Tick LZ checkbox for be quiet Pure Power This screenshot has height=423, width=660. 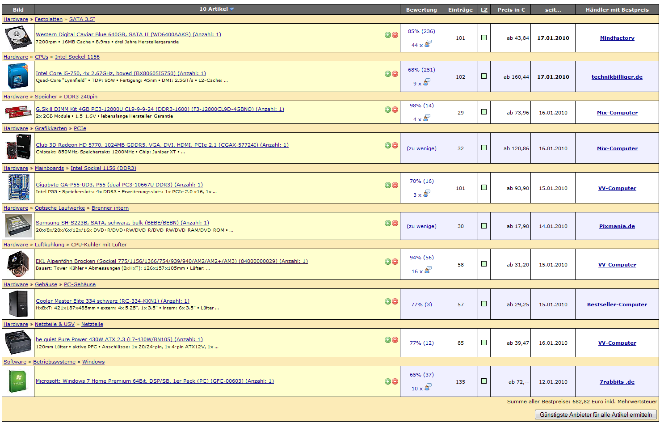pyautogui.click(x=484, y=343)
